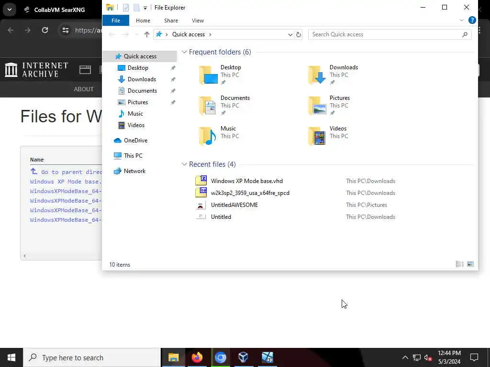Select the Desktop frequent folder icon

[x=209, y=75]
